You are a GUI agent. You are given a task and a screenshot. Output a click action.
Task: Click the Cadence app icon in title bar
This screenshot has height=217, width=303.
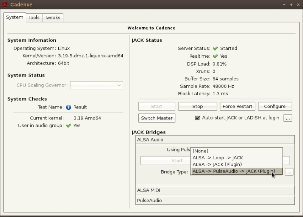(5, 5)
